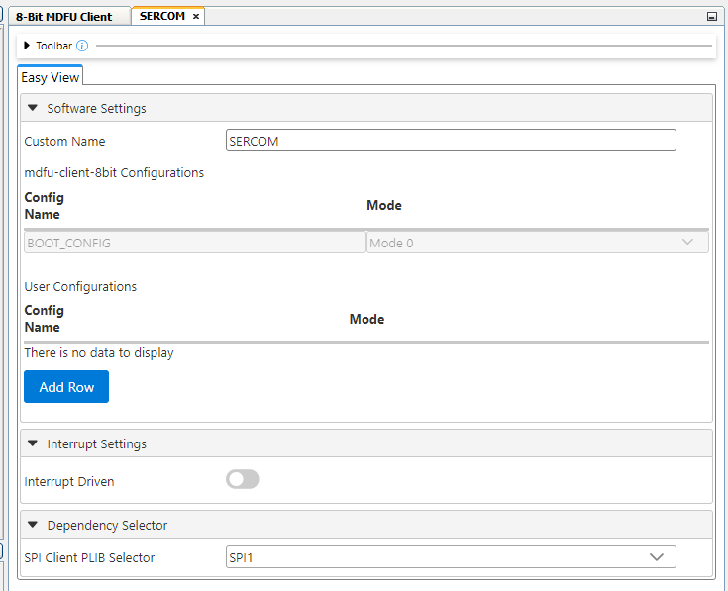
Task: Click Config Name header under User Configurations
Action: tap(44, 319)
